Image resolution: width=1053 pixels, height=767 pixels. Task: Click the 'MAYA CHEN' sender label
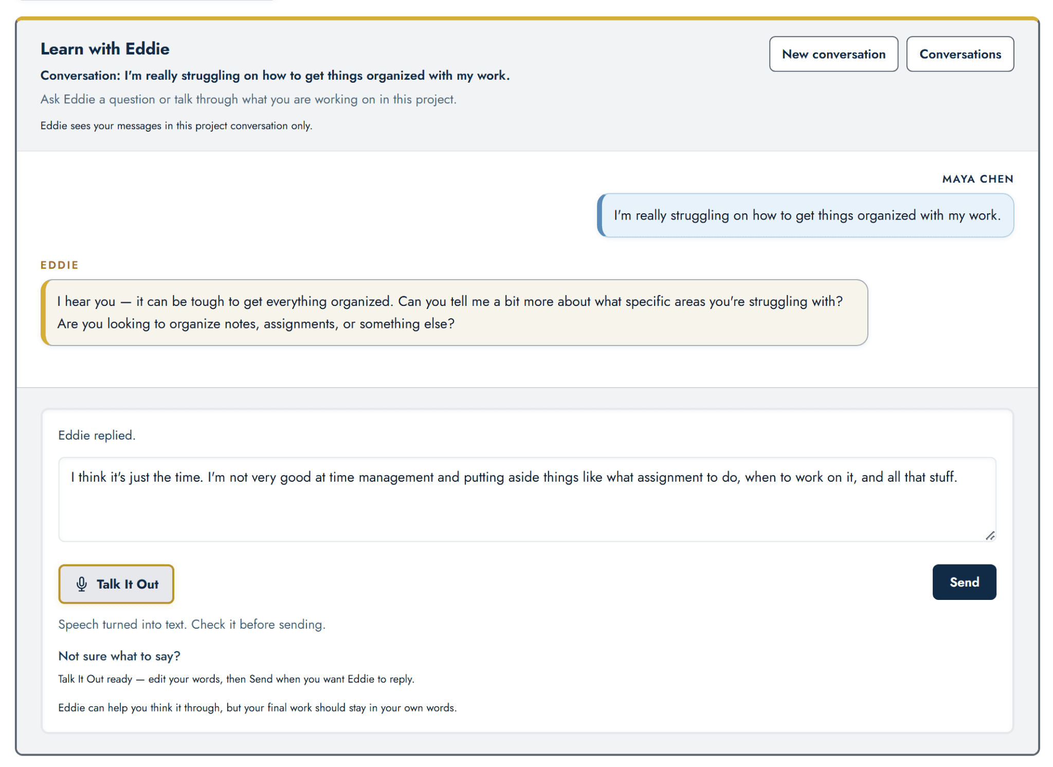[977, 179]
